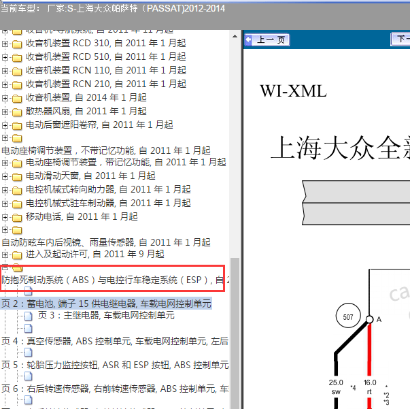Open 电动后窗遮阳卷帘 tree item
The height and width of the screenshot is (409, 410).
99,125
